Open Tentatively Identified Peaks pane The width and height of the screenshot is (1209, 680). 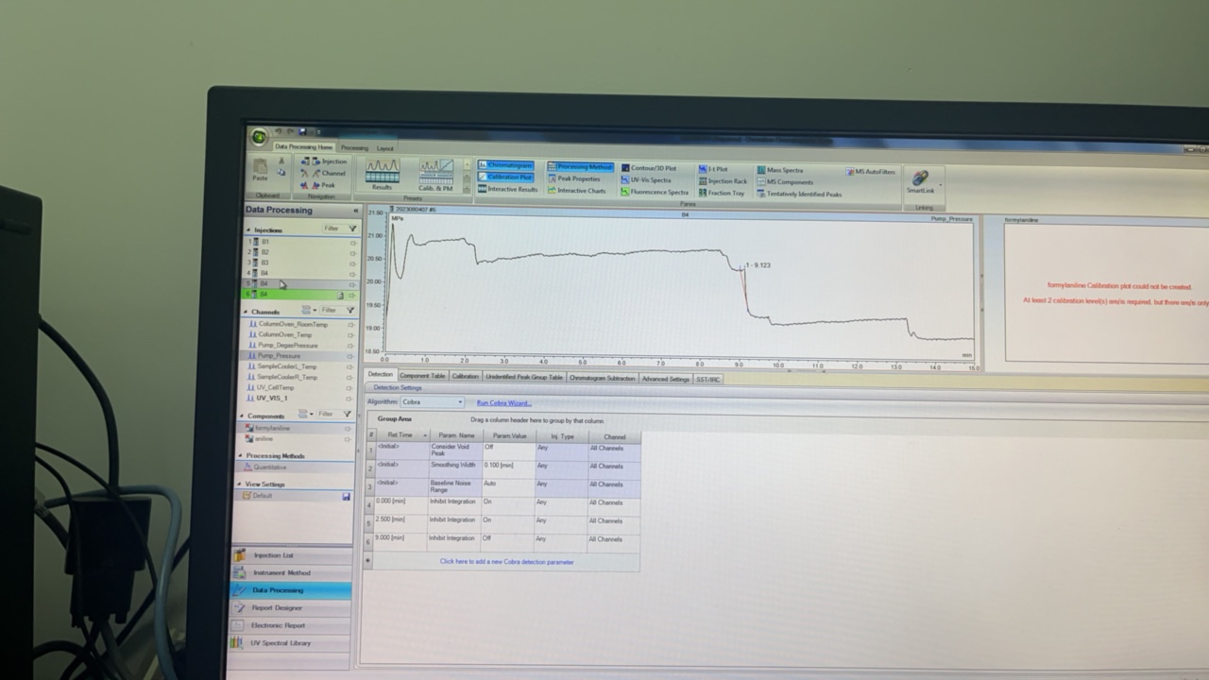pyautogui.click(x=798, y=194)
